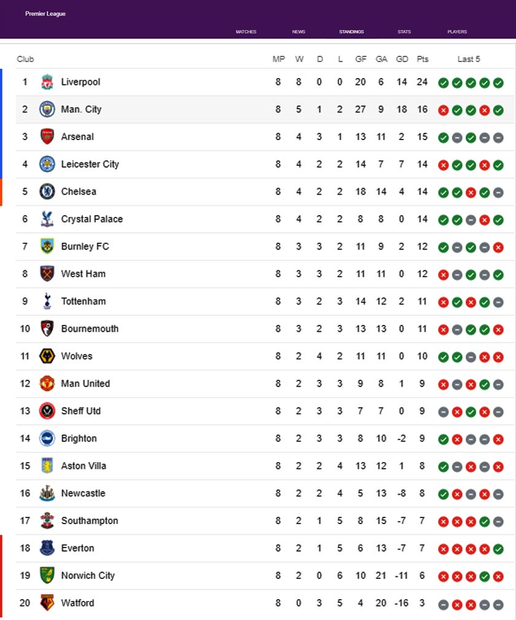Click the Everton club crest
Screen dimensions: 516x620
tap(47, 548)
